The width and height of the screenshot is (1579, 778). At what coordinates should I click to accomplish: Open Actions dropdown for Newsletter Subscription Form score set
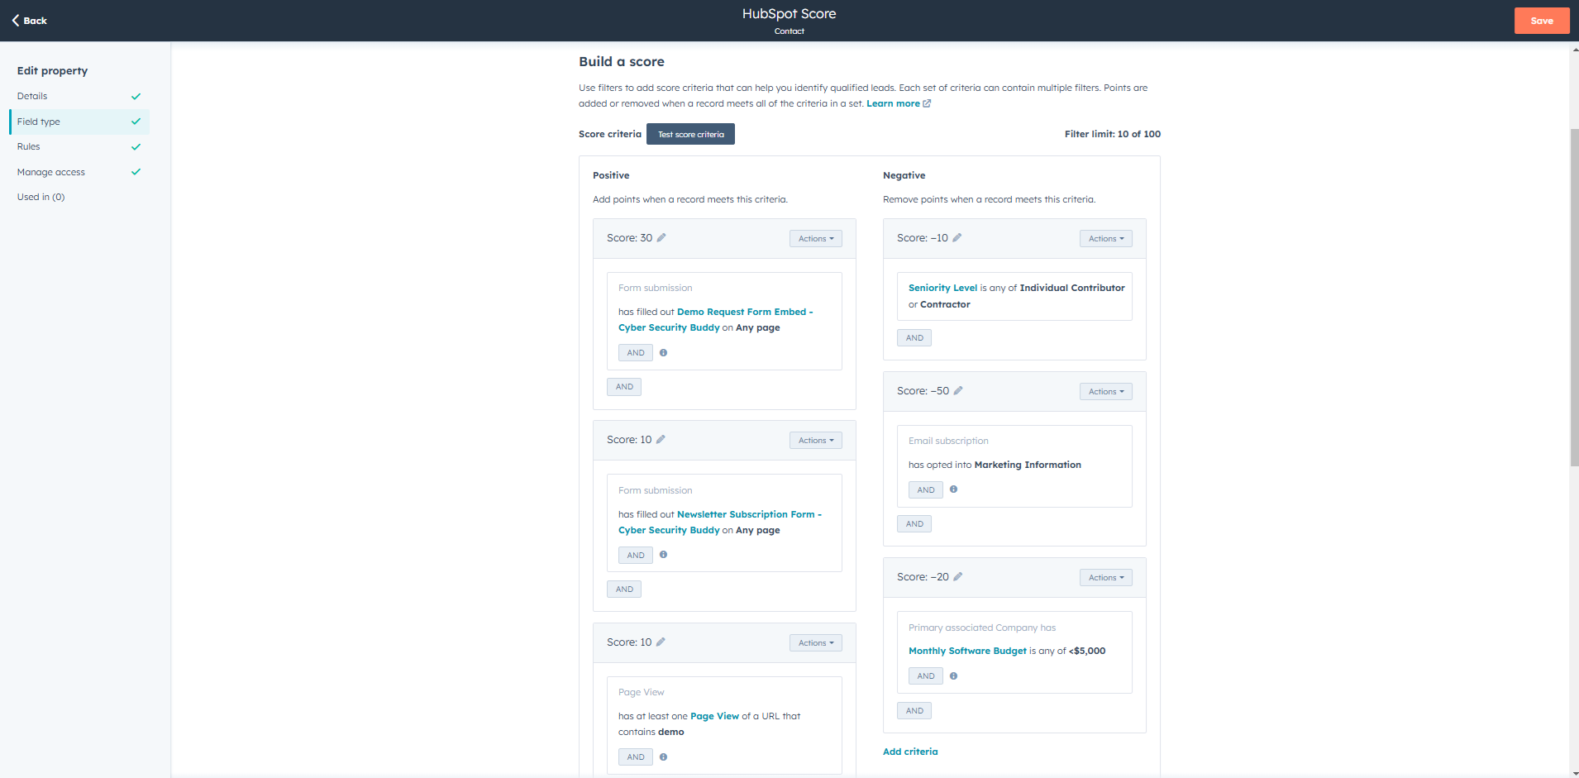[x=815, y=441]
